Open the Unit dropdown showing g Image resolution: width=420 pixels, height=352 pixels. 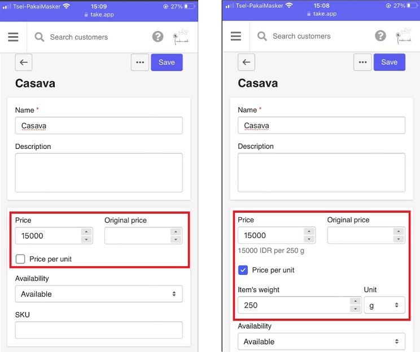[384, 305]
